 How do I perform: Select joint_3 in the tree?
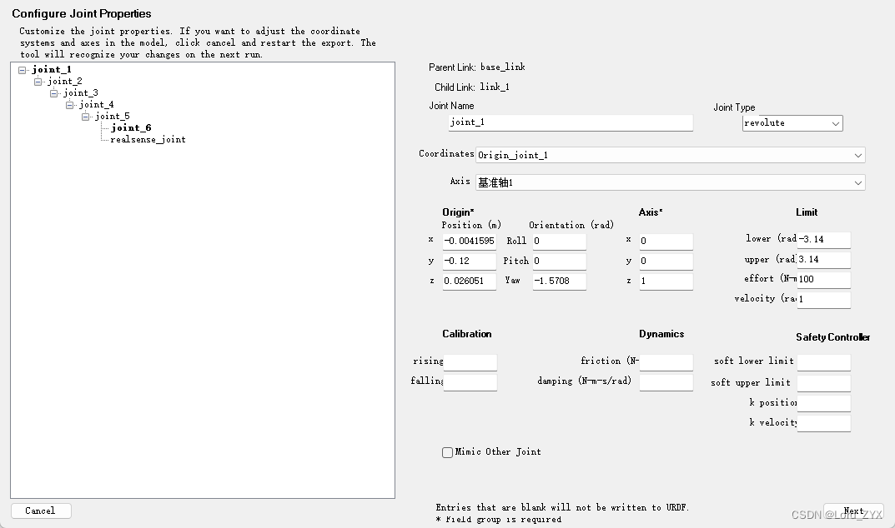pyautogui.click(x=80, y=93)
